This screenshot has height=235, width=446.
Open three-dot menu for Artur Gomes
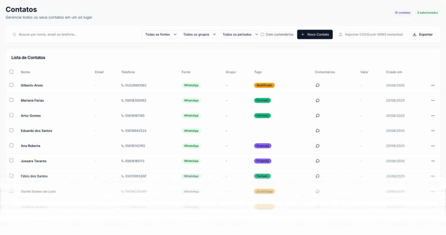432,116
